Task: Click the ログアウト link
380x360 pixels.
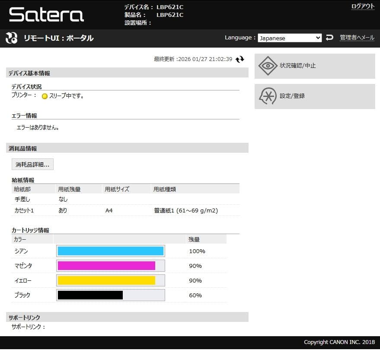Action: pos(363,6)
